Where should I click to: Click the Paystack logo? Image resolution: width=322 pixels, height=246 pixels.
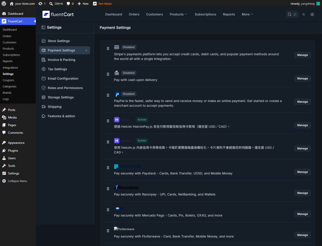(x=128, y=166)
